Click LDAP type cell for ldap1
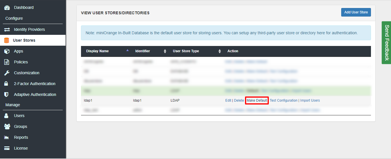The height and width of the screenshot is (159, 391). tap(175, 100)
